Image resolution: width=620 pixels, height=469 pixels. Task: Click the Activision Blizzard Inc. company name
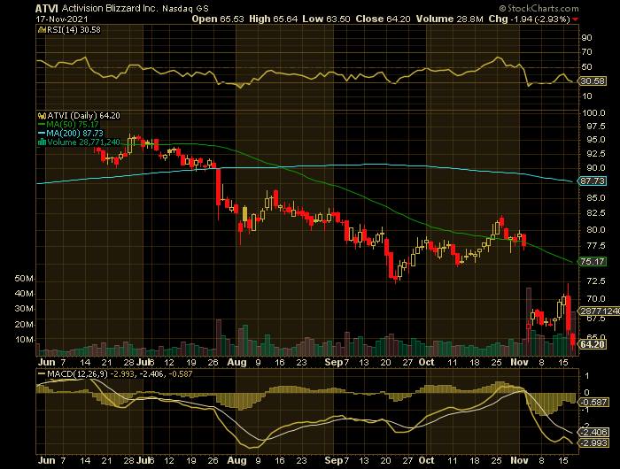110,8
